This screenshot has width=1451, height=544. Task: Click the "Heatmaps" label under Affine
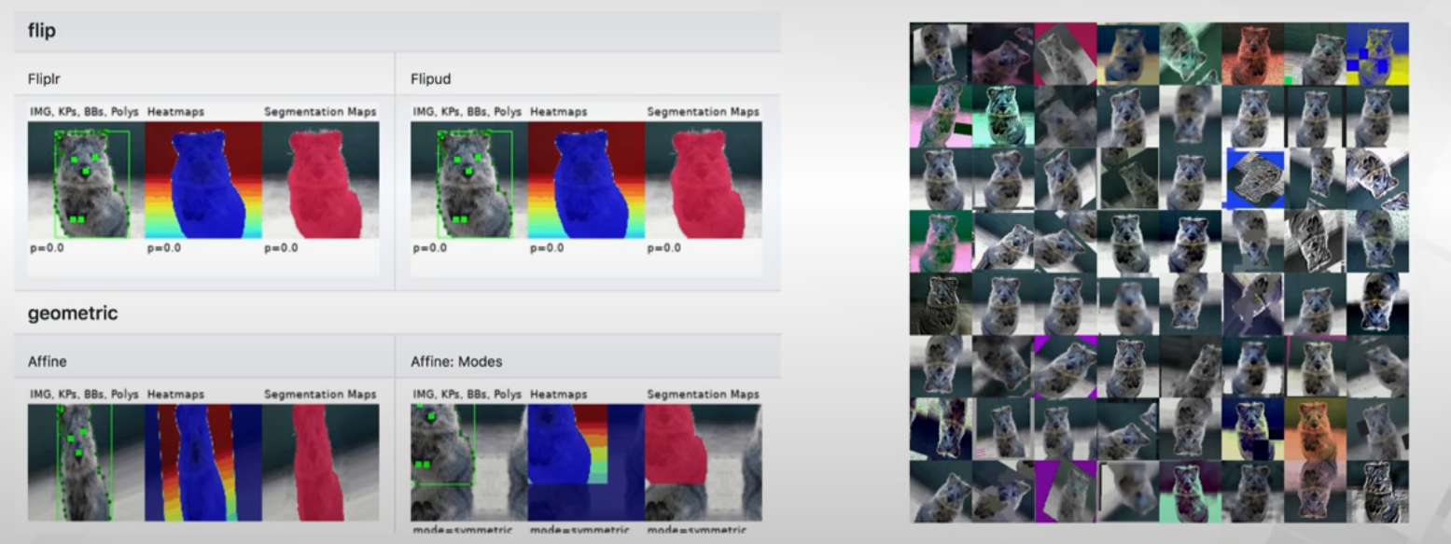tap(175, 395)
